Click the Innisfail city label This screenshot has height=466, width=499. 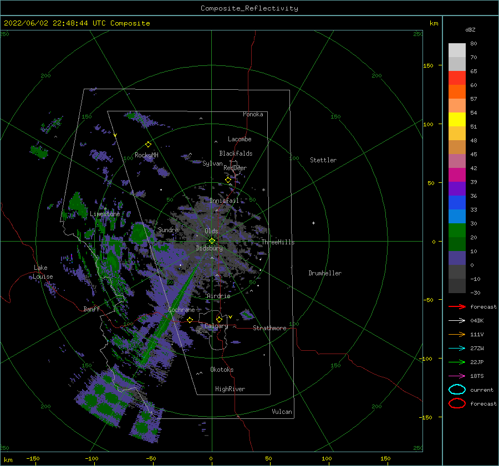(224, 201)
